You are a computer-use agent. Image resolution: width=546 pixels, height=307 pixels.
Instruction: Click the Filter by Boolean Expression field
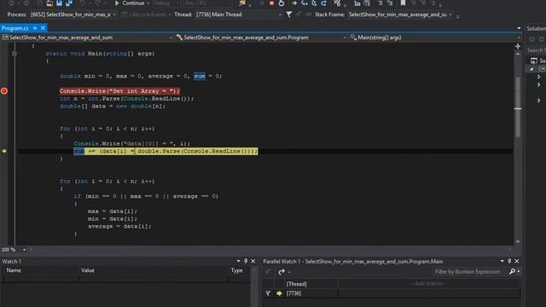(468, 271)
